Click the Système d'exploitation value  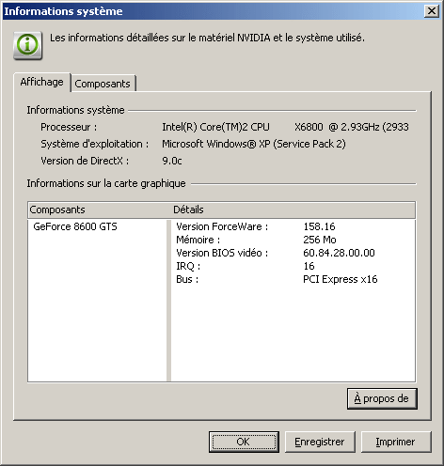coord(254,144)
